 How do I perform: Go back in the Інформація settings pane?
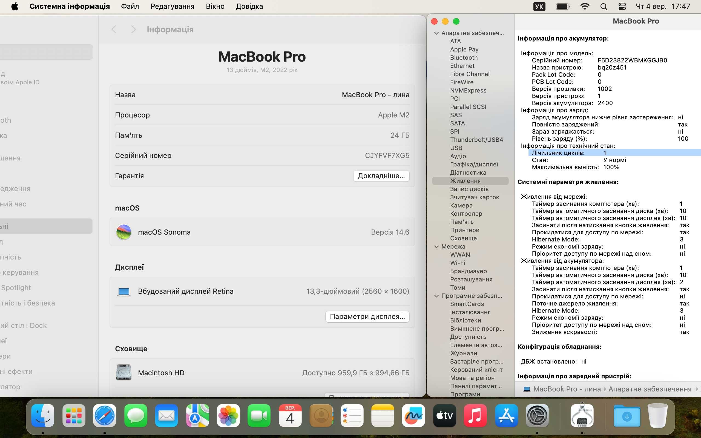coord(114,29)
